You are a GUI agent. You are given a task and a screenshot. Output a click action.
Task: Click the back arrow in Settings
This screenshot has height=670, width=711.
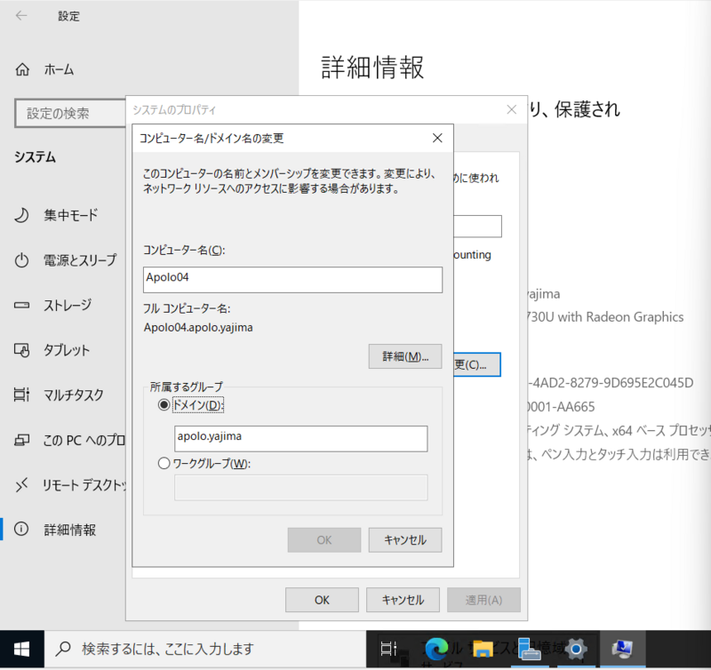click(21, 16)
